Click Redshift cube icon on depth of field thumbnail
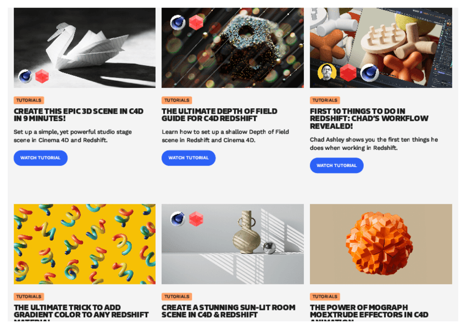Image resolution: width=466 pixels, height=329 pixels. (196, 23)
